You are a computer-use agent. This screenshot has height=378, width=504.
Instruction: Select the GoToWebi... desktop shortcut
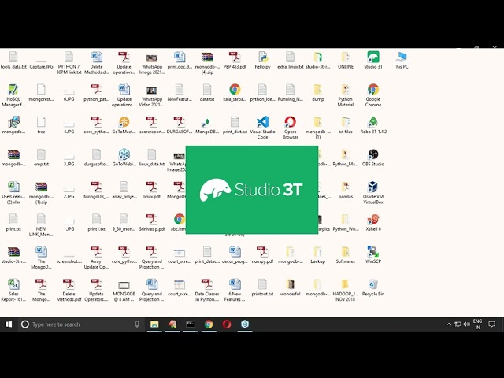tap(124, 157)
